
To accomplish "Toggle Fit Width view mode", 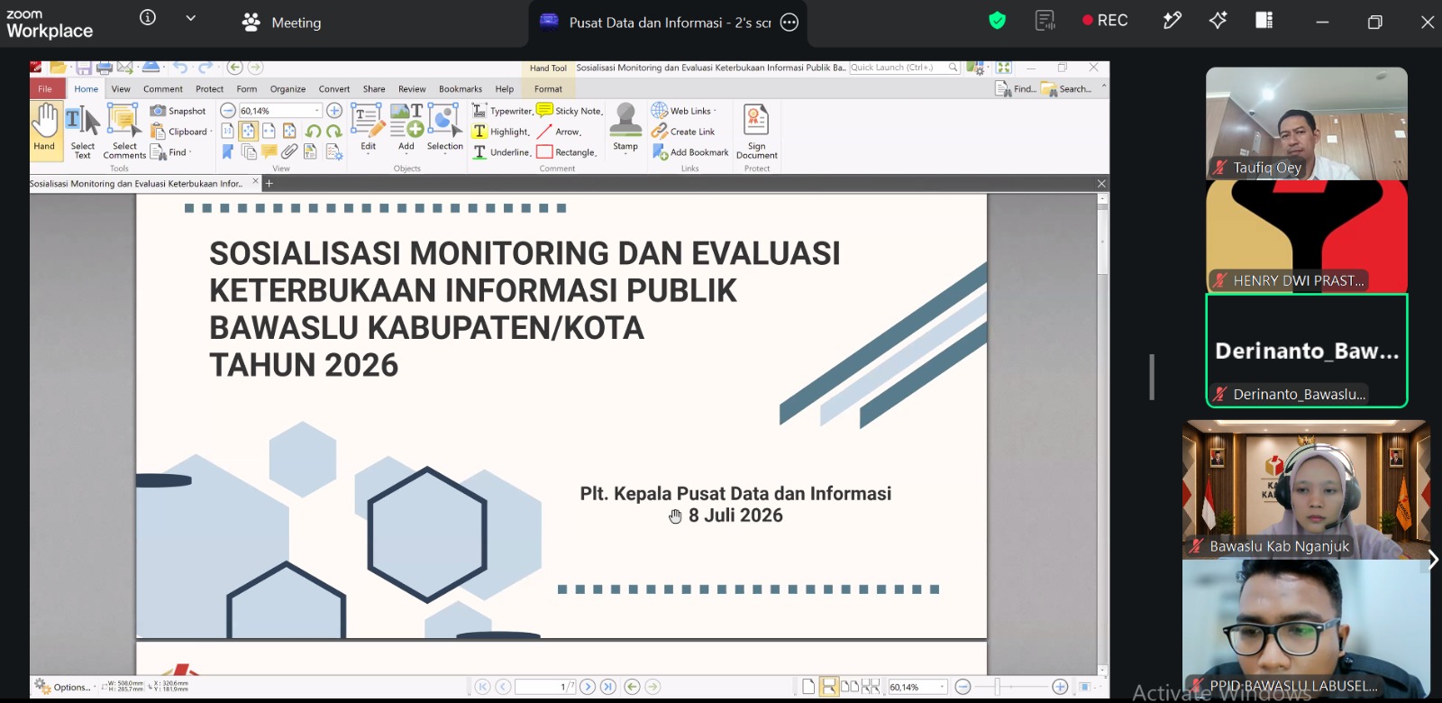I will point(269,132).
